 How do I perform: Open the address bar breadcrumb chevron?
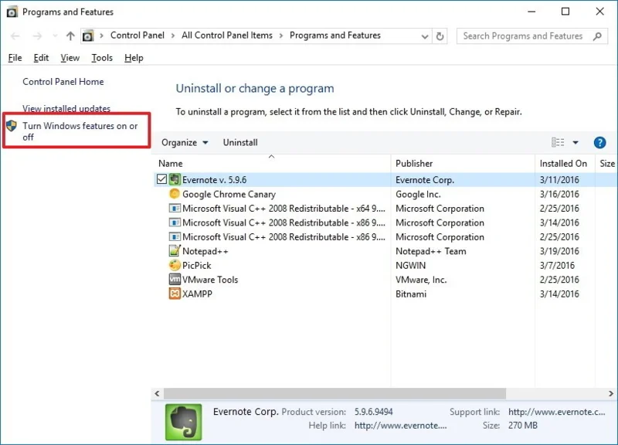[425, 36]
